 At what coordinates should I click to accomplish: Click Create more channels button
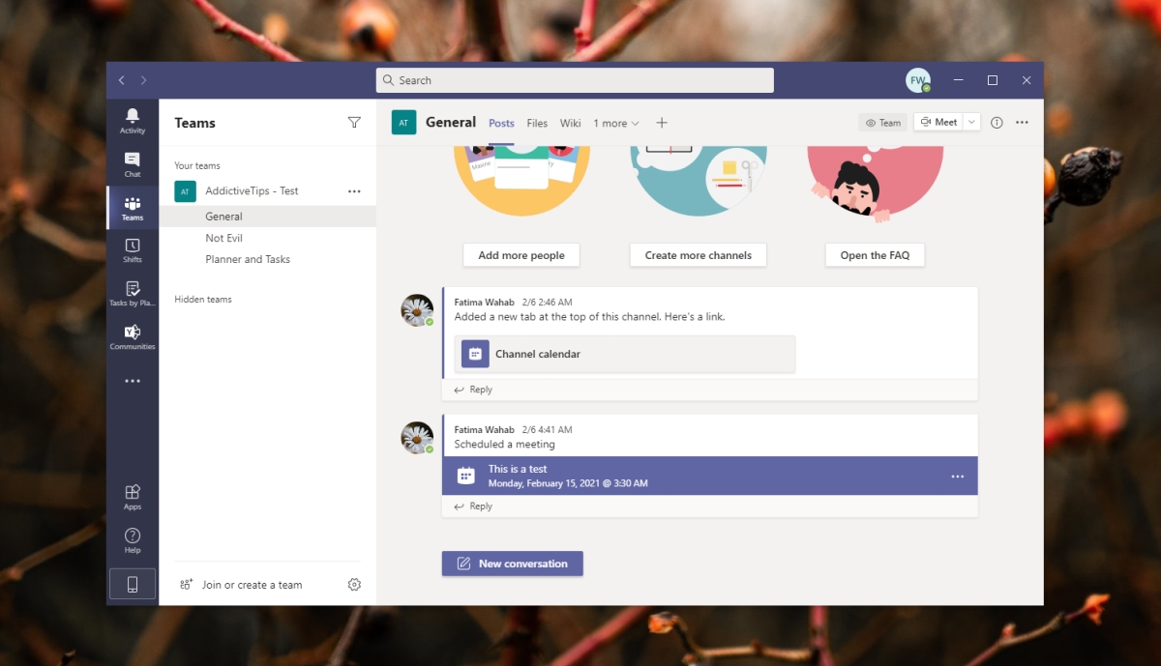(x=698, y=255)
